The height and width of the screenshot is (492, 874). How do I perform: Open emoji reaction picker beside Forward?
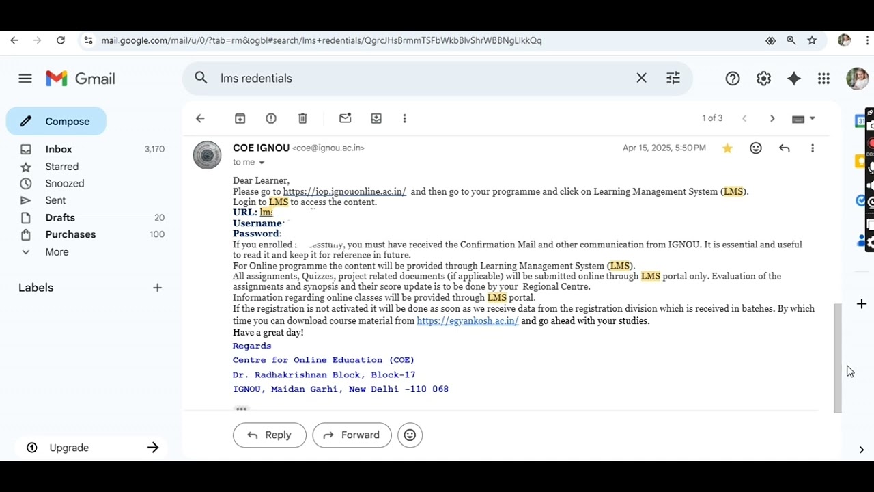click(410, 435)
